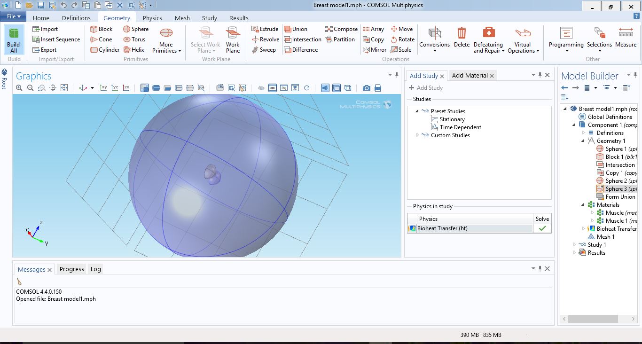Take a snapshot with the camera icon
Image resolution: width=642 pixels, height=344 pixels.
(x=366, y=88)
